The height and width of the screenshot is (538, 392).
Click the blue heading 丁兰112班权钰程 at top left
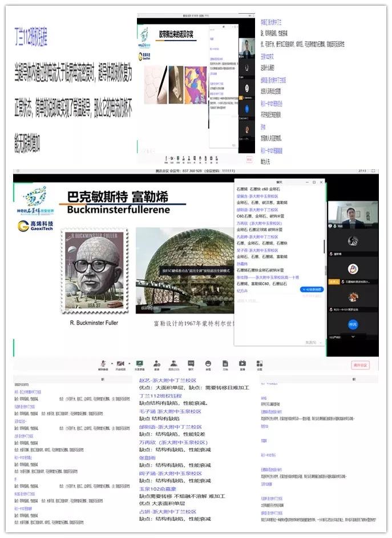pos(31,37)
